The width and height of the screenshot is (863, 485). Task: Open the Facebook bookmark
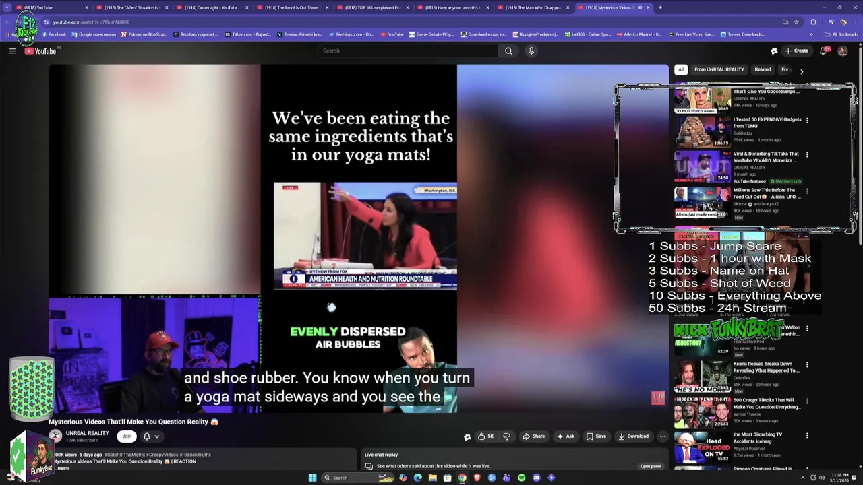point(54,34)
